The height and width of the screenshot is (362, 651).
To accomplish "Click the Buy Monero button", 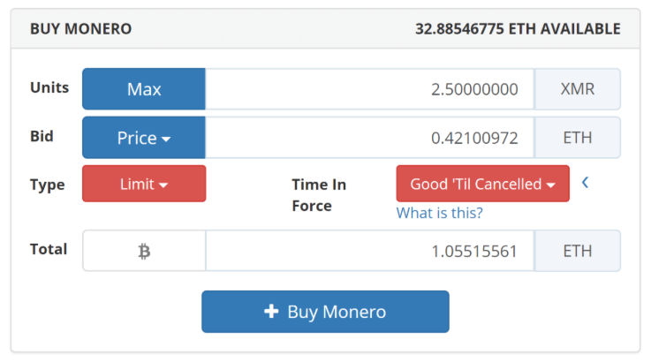I will click(325, 312).
